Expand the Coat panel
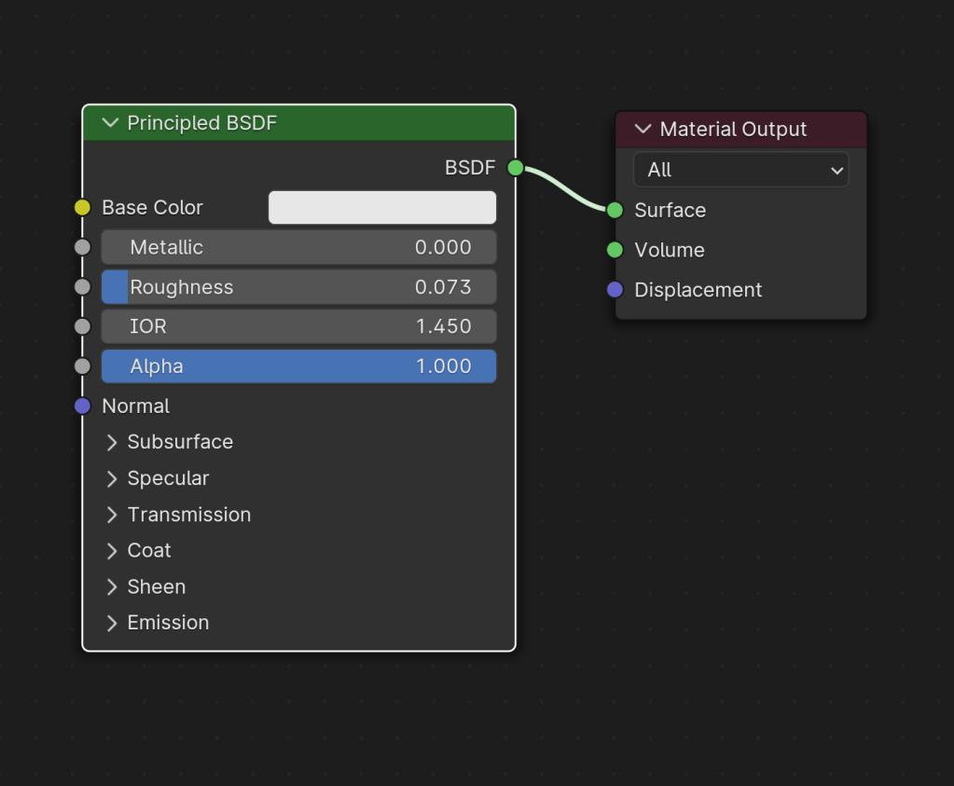Viewport: 954px width, 786px height. [112, 550]
